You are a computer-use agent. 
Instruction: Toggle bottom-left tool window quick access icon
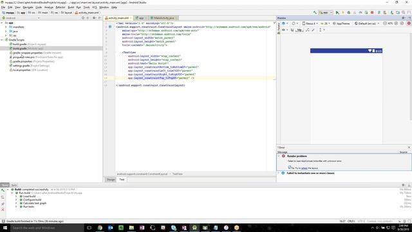pos(3,221)
